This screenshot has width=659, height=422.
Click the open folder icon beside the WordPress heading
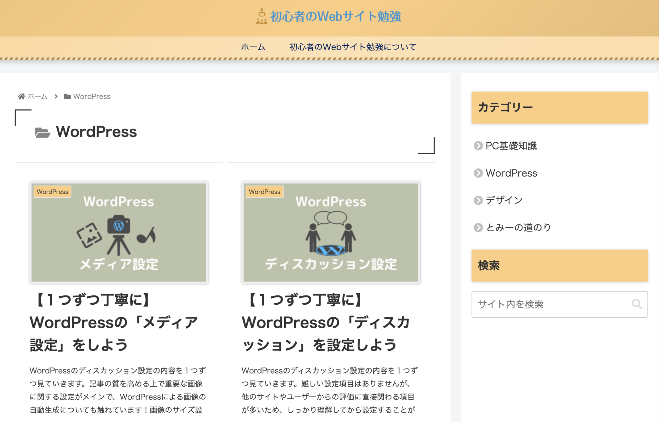pyautogui.click(x=43, y=132)
